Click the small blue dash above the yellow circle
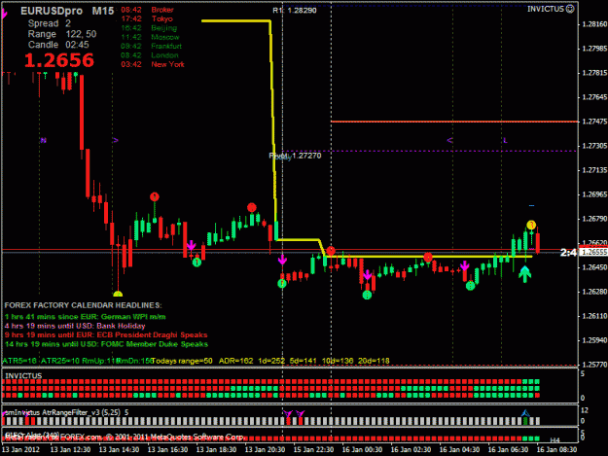The height and width of the screenshot is (456, 608). pyautogui.click(x=531, y=206)
